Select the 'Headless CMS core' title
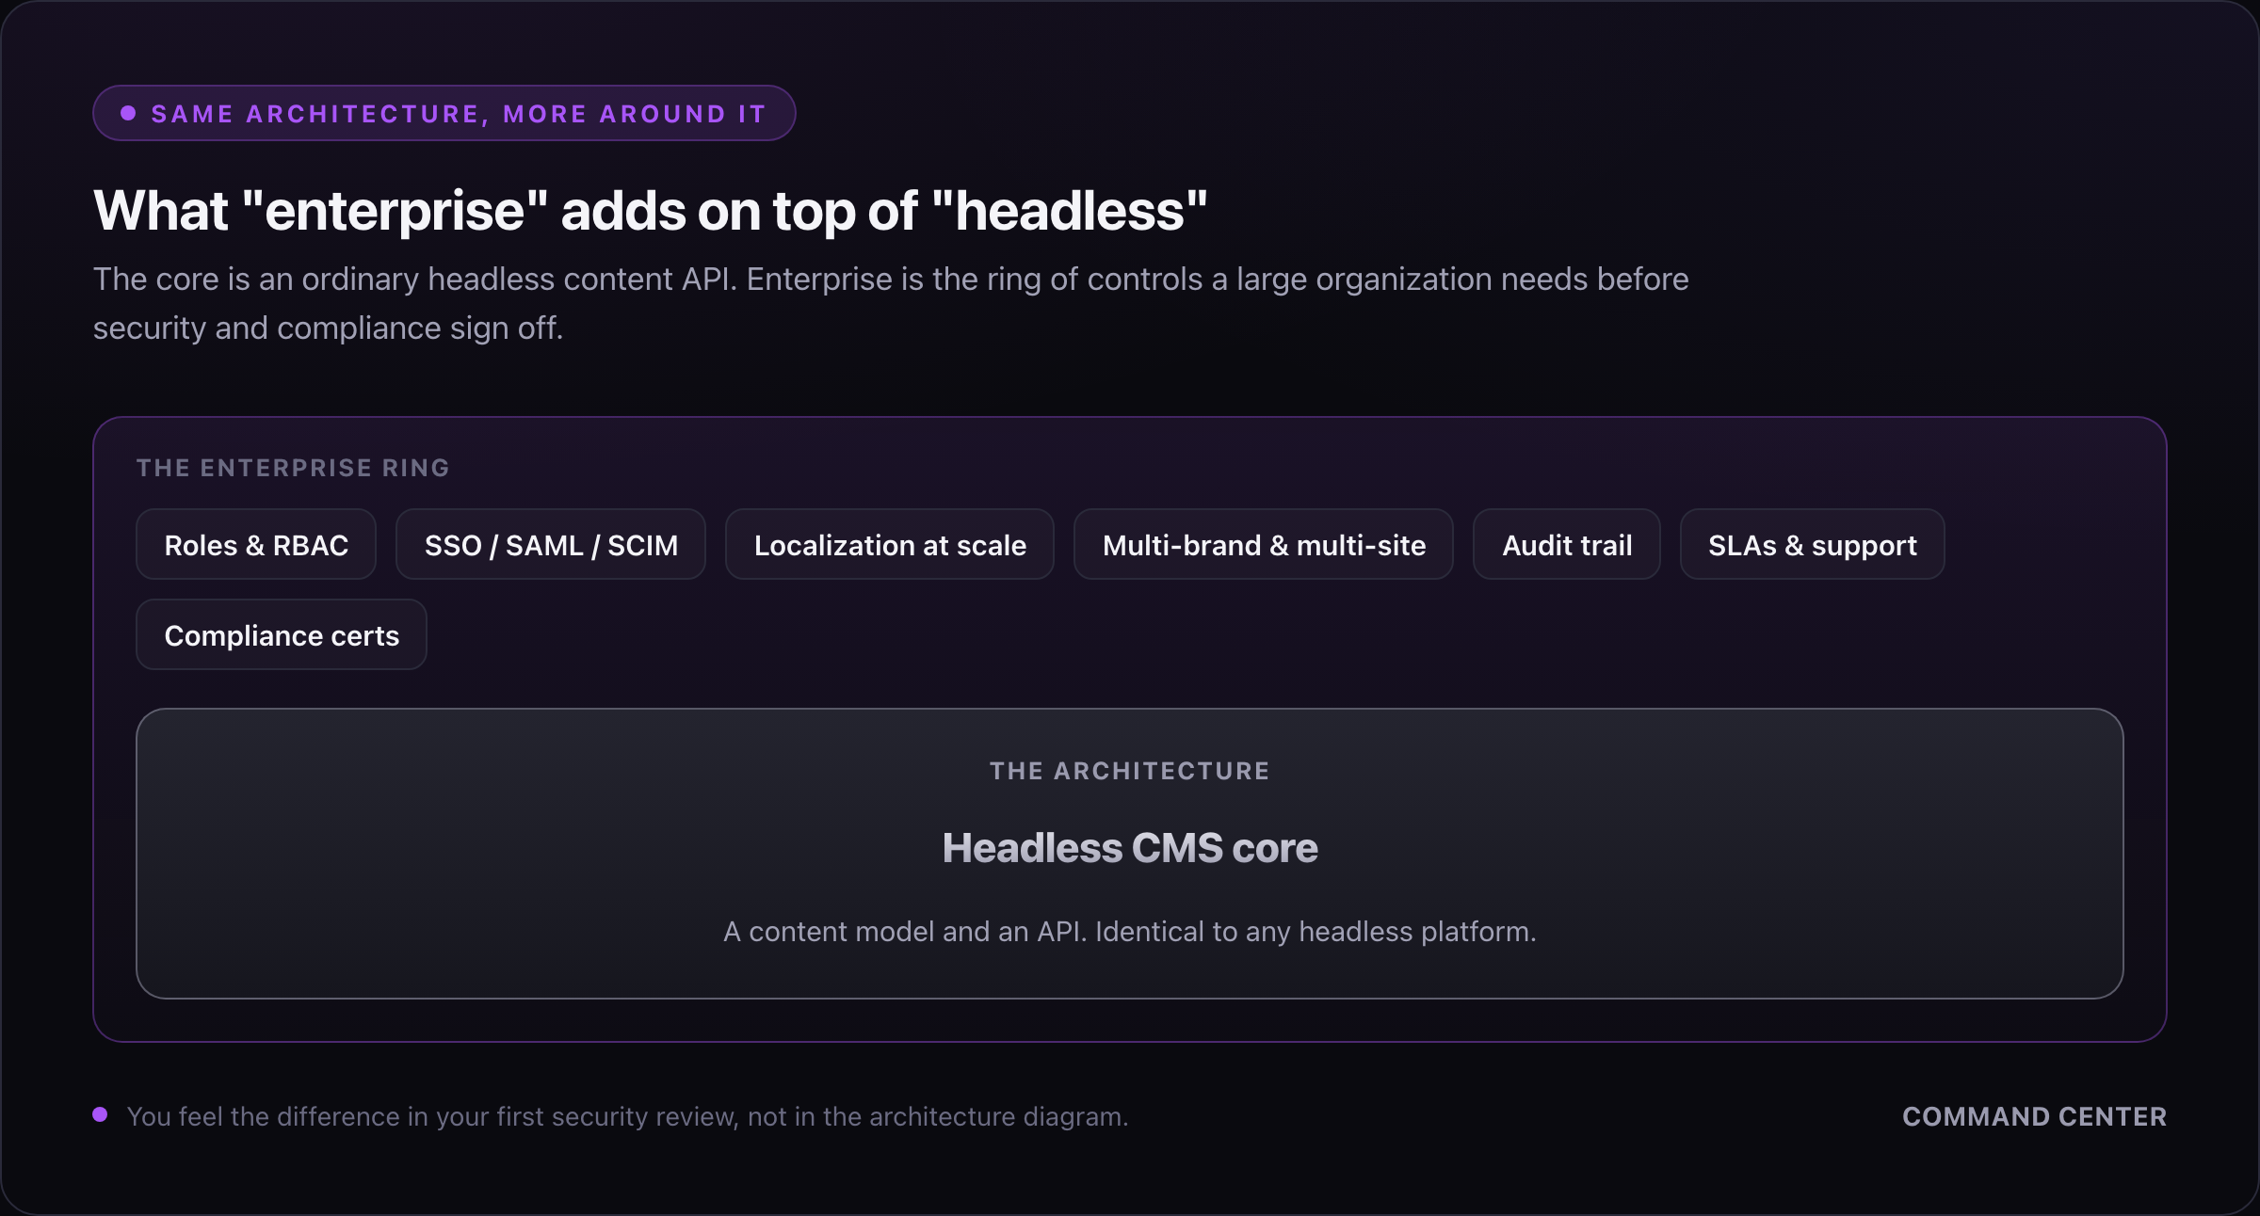Screen dimensions: 2260x1216 pos(1130,848)
